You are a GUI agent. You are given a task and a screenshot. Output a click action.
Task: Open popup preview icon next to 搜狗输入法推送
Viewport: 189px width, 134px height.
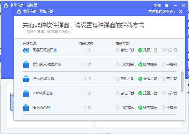[x=59, y=64]
